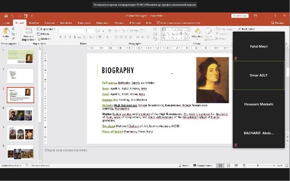This screenshot has height=181, width=290.
Task: Toggle text shadow formatting
Action: 75,37
